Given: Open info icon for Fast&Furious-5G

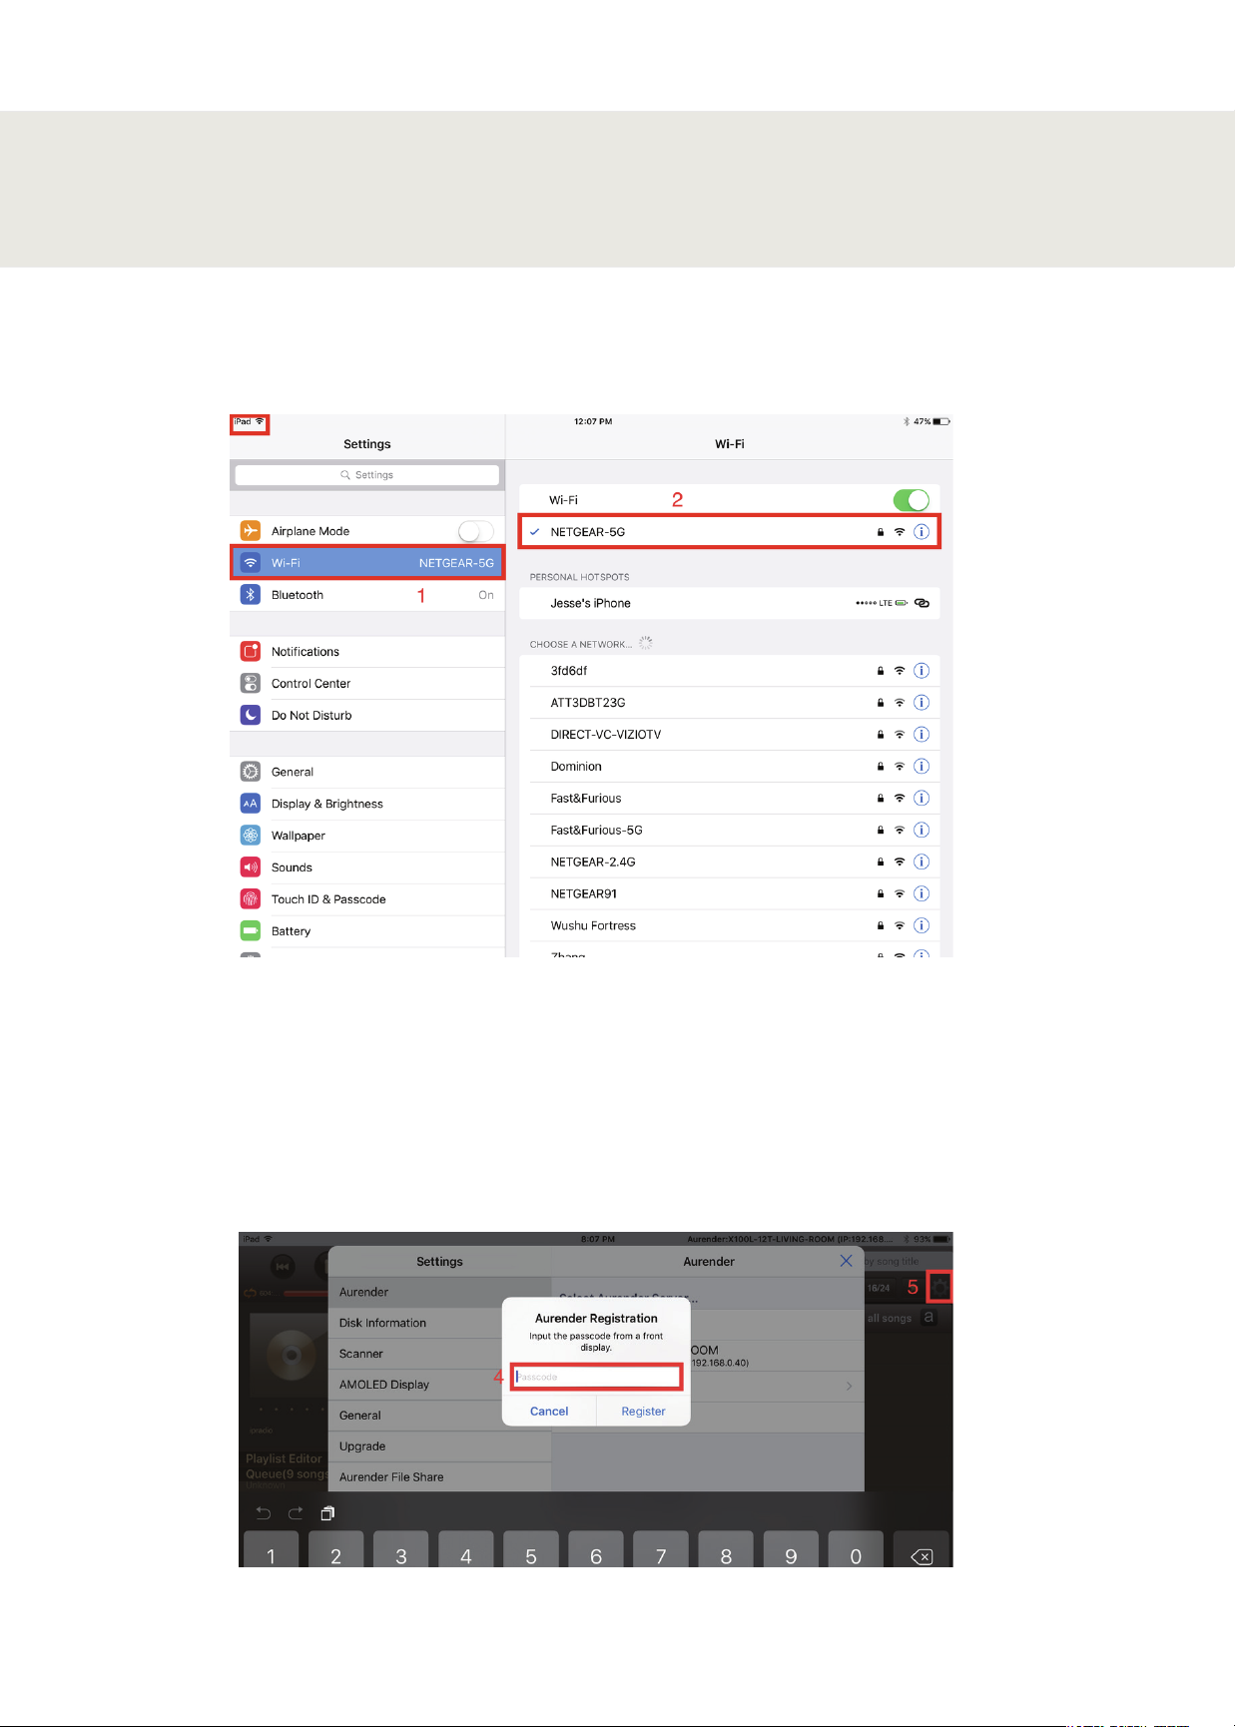Looking at the screenshot, I should pyautogui.click(x=922, y=831).
